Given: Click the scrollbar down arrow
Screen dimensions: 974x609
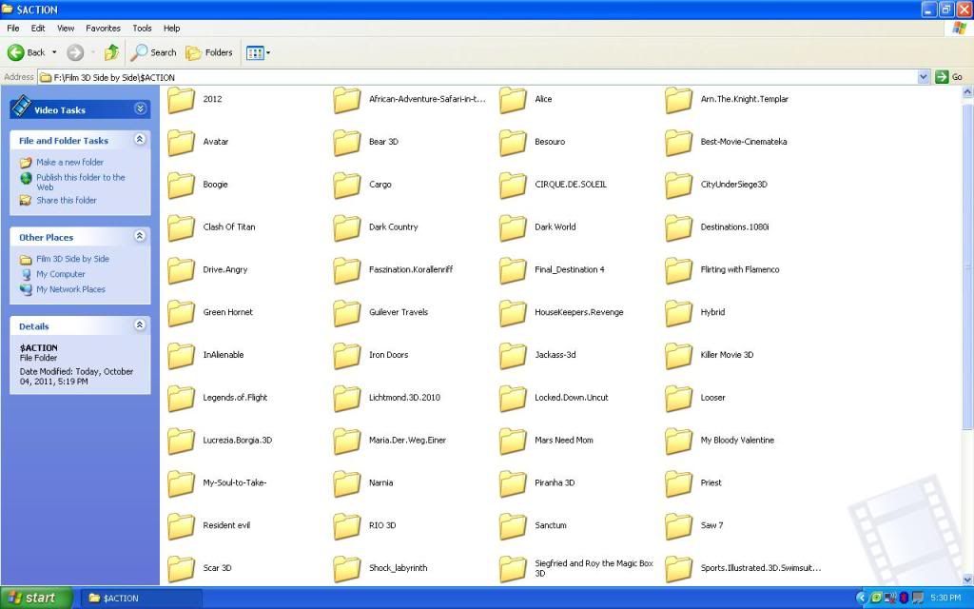Looking at the screenshot, I should tap(967, 580).
